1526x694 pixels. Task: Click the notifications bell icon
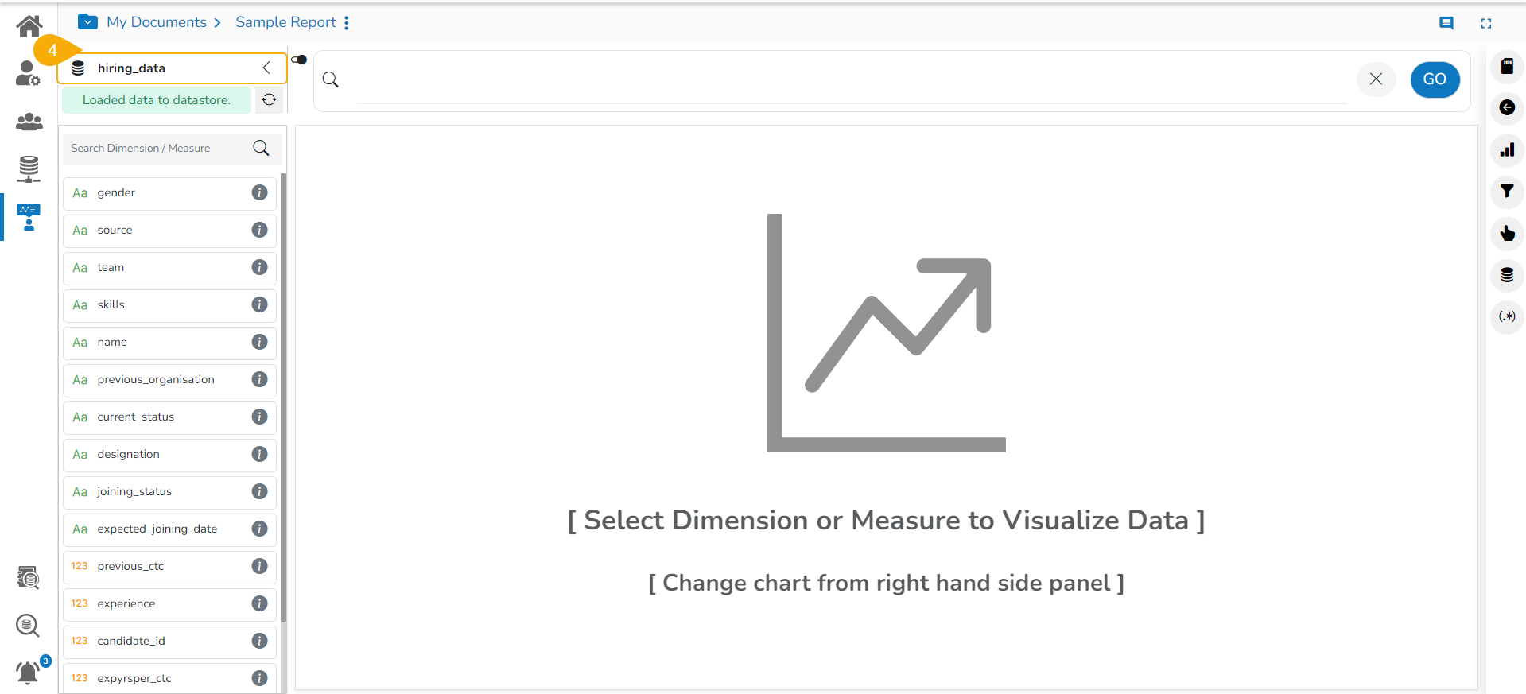pyautogui.click(x=28, y=673)
